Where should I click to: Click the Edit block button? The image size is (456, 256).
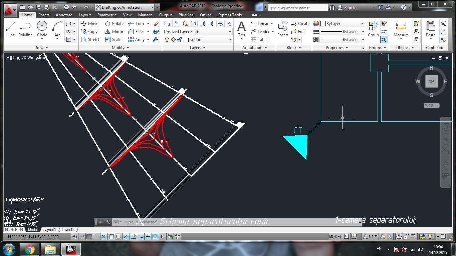pyautogui.click(x=298, y=32)
